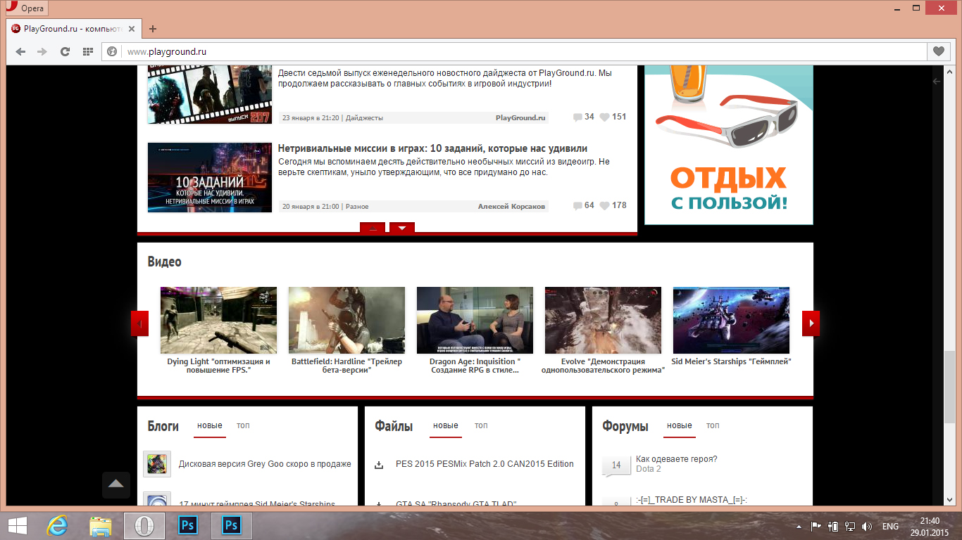
Task: Expand hidden system tray icons arrow
Action: (799, 527)
